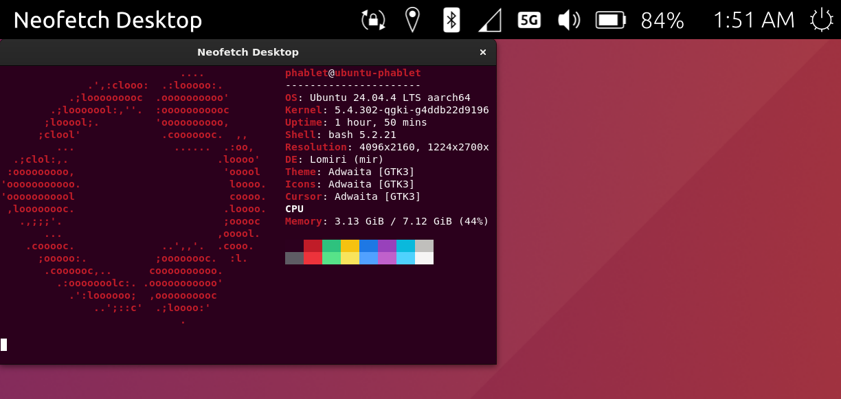Click the Kernel version line
841x399 pixels.
point(387,110)
